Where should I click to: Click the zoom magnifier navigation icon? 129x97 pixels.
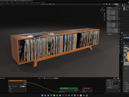coord(104,14)
